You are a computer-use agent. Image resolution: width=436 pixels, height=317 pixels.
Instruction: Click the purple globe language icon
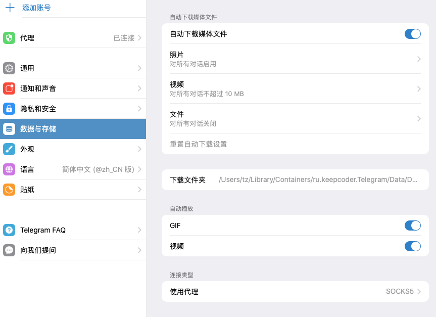(9, 169)
